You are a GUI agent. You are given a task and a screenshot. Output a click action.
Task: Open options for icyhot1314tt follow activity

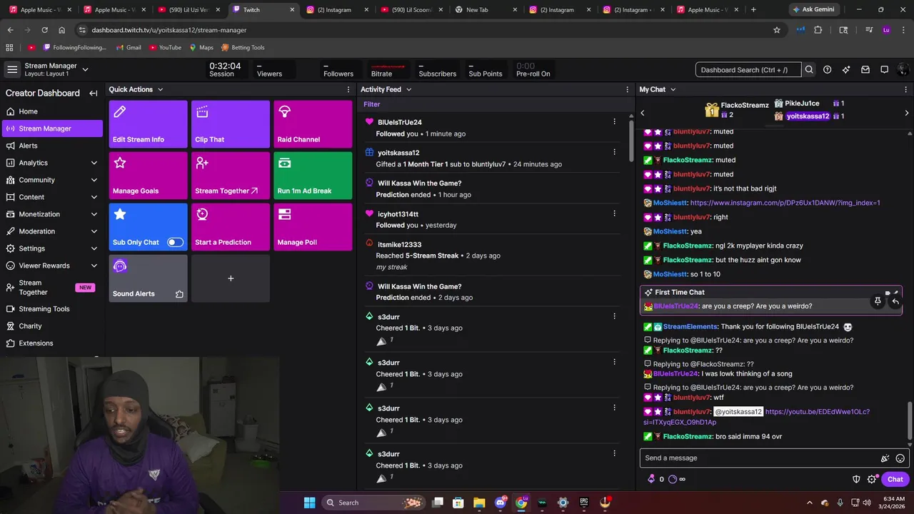click(614, 213)
